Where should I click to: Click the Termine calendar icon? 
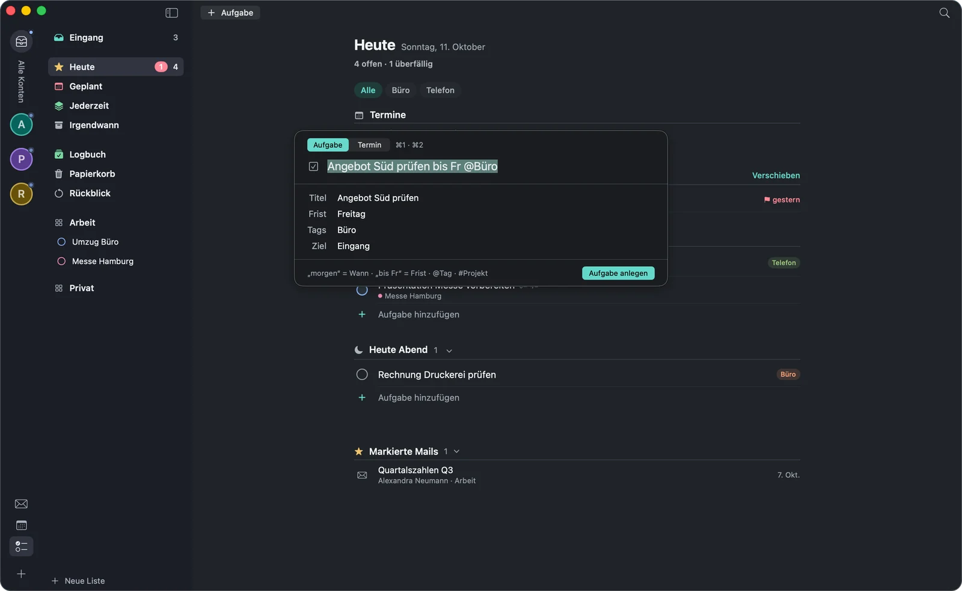click(x=359, y=115)
